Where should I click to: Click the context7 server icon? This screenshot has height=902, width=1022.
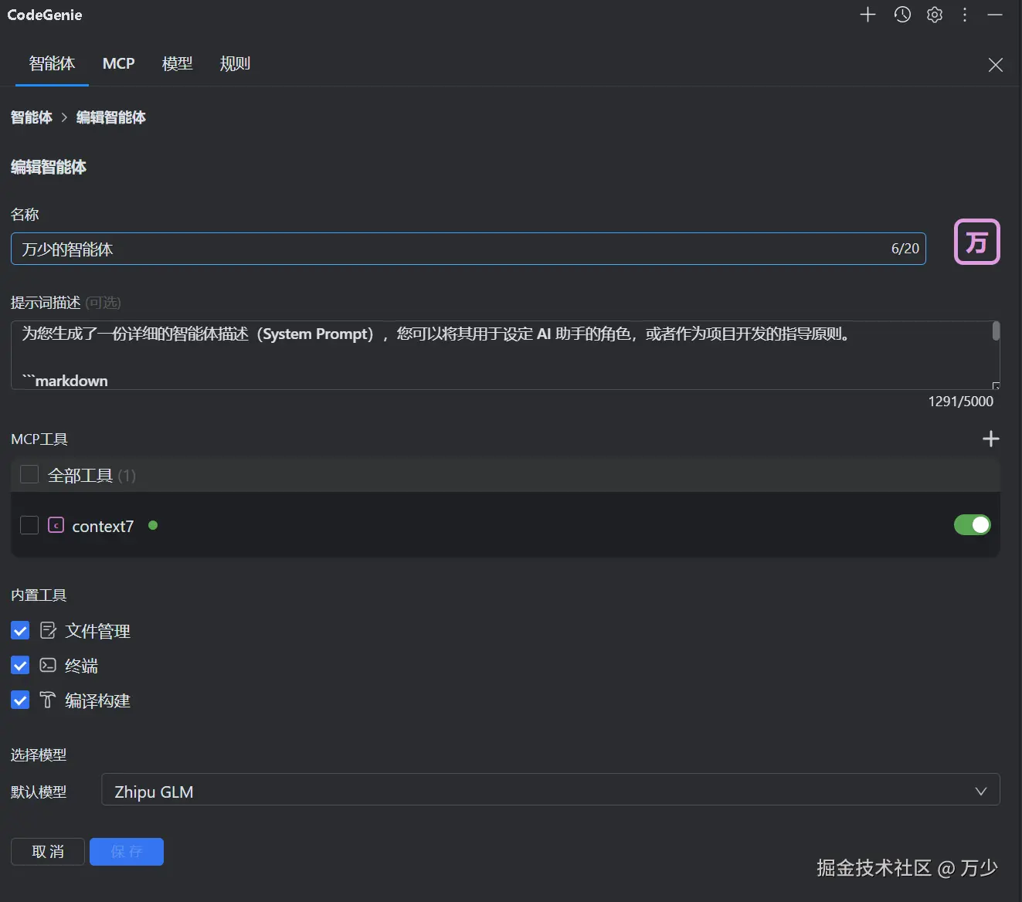coord(56,525)
